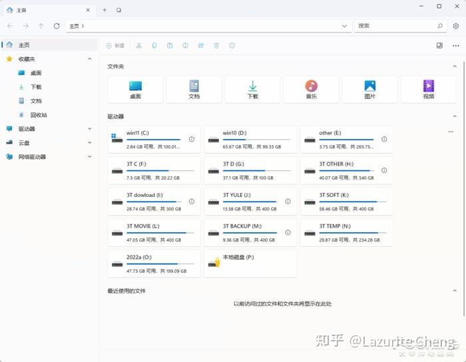Click info icon on 3T BACKUP (M:) drive
This screenshot has width=466, height=362.
click(x=288, y=232)
